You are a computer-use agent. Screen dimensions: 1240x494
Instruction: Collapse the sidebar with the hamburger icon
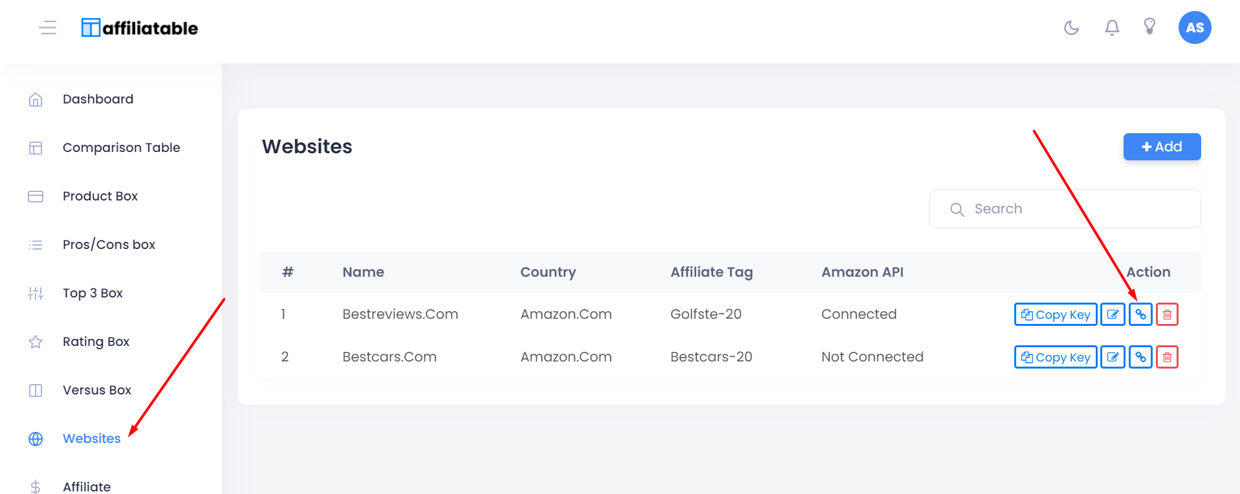48,27
